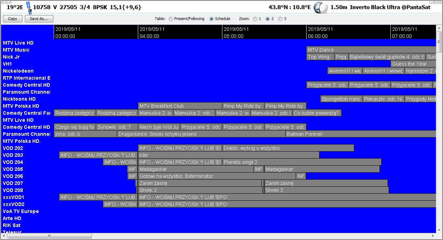Screen dimensions: 443x240
Task: Open the Czego się boją programme block
Action: [x=75, y=127]
